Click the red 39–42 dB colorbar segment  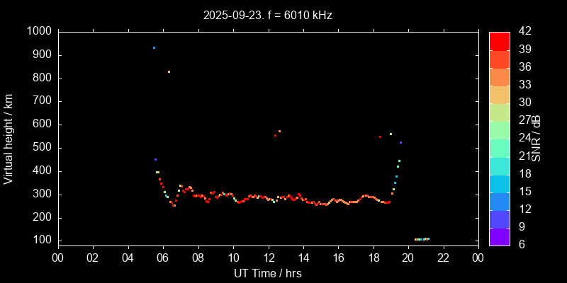point(500,40)
